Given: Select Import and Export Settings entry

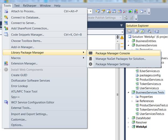Looking at the screenshot, I should (44, 114).
